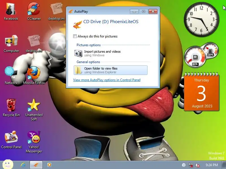The height and width of the screenshot is (169, 226).
Task: Open the Recycle Bin
Action: click(x=11, y=108)
